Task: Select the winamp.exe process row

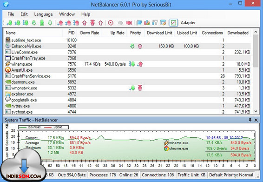Action: click(127, 64)
